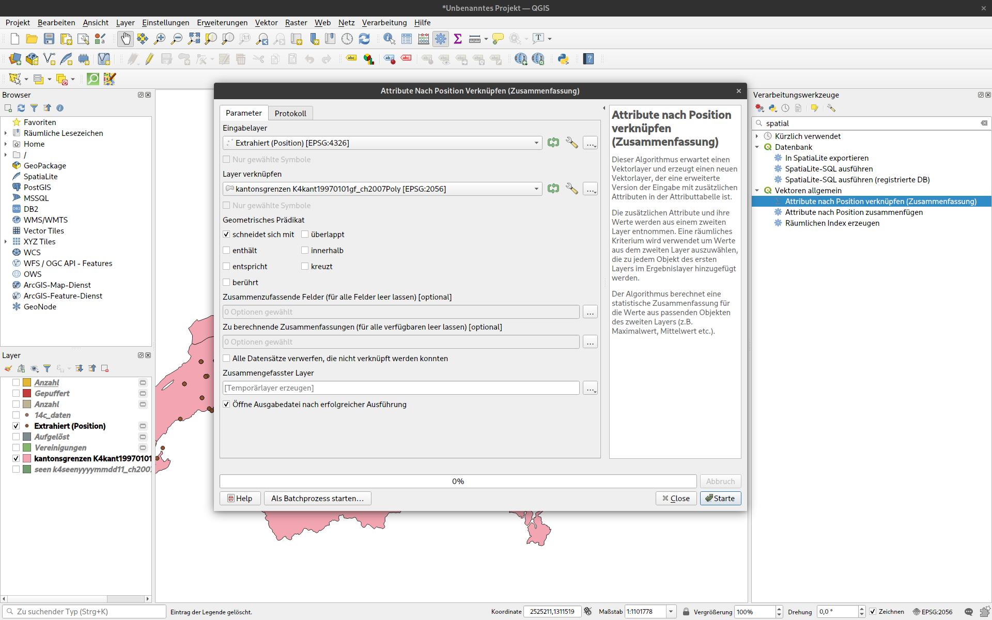992x620 pixels.
Task: Click the Browser panel refresh icon
Action: [21, 108]
